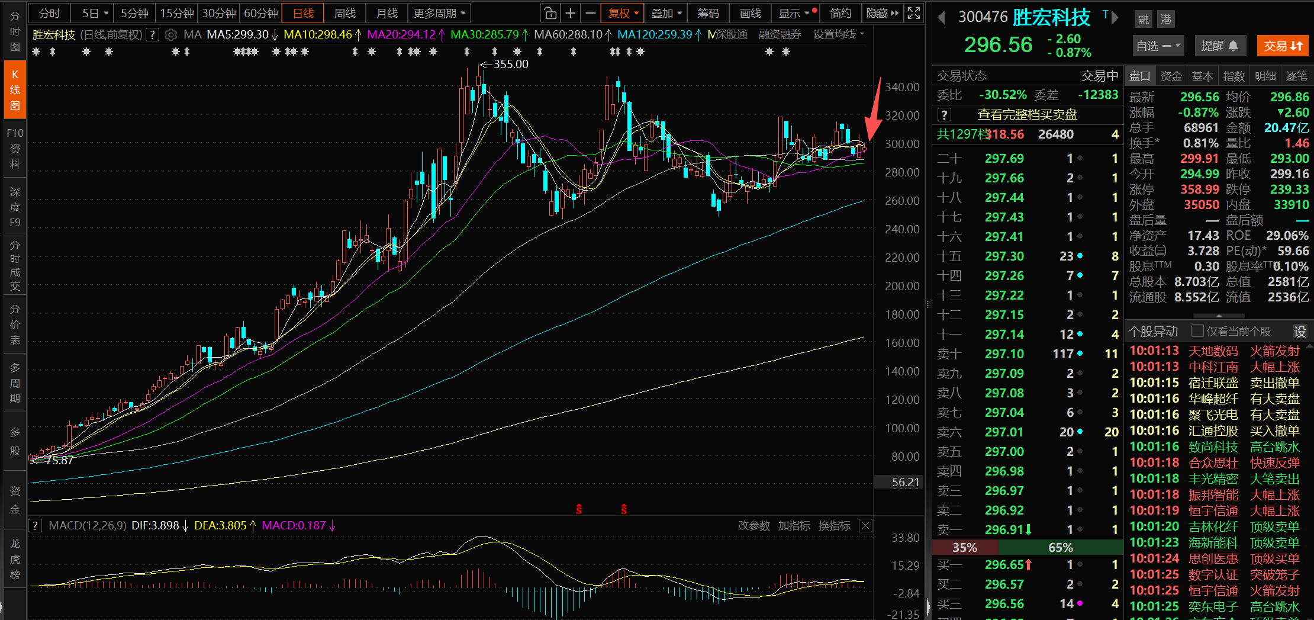Go to next stock with right arrow
Viewport: 1314px width, 620px height.
[1116, 18]
